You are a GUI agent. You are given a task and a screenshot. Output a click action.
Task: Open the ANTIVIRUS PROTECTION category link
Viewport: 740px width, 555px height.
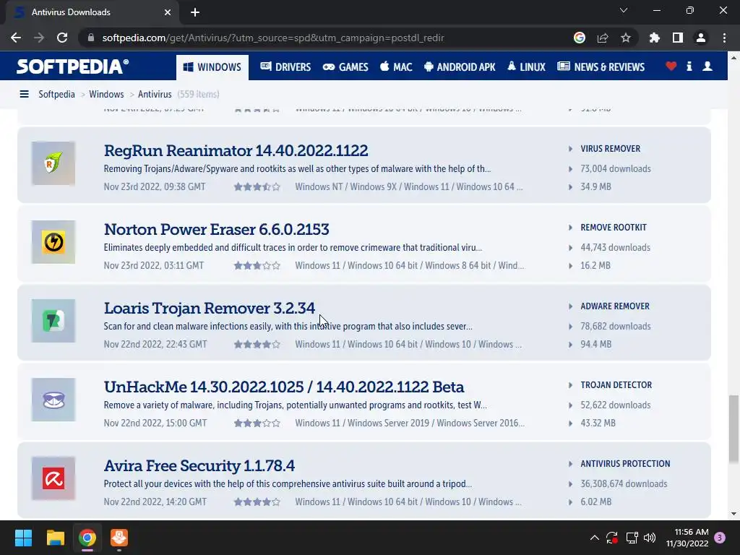625,464
